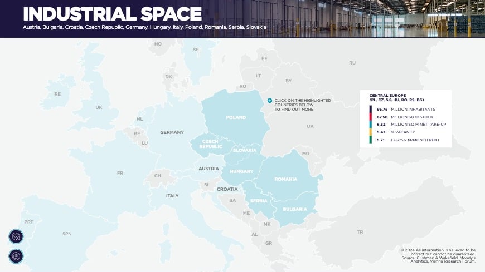Click the LU label on Luxembourg
Screen dimensions: 485x272
(x=145, y=144)
